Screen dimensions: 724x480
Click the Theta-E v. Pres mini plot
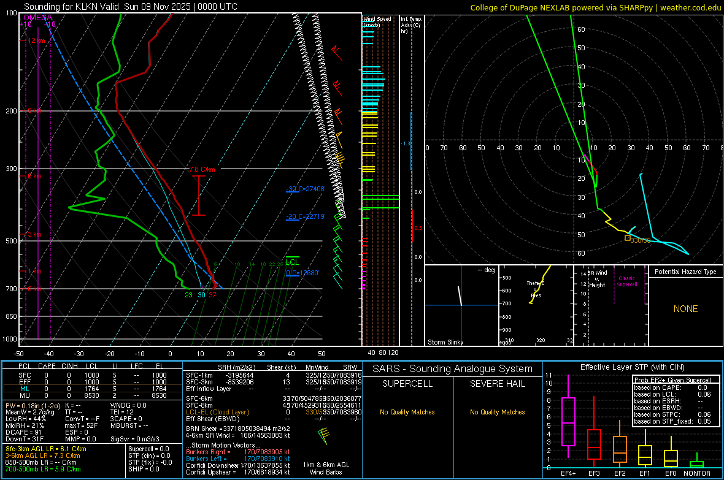536,305
